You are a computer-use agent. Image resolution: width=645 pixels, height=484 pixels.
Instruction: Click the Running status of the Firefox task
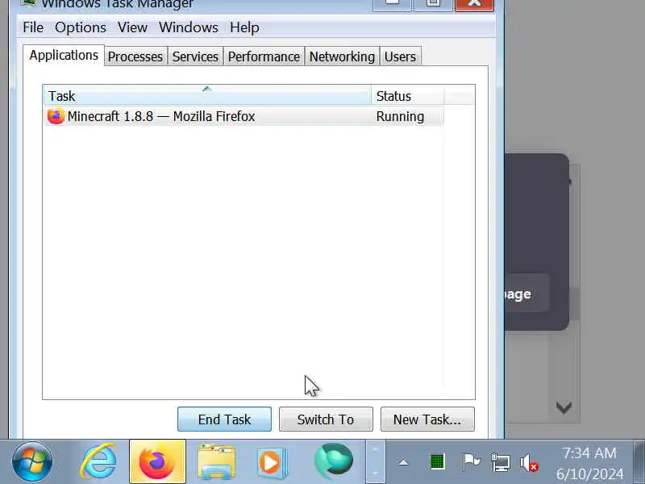click(400, 116)
